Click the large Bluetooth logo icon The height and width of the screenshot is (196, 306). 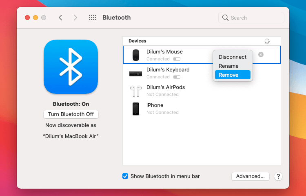point(71,67)
